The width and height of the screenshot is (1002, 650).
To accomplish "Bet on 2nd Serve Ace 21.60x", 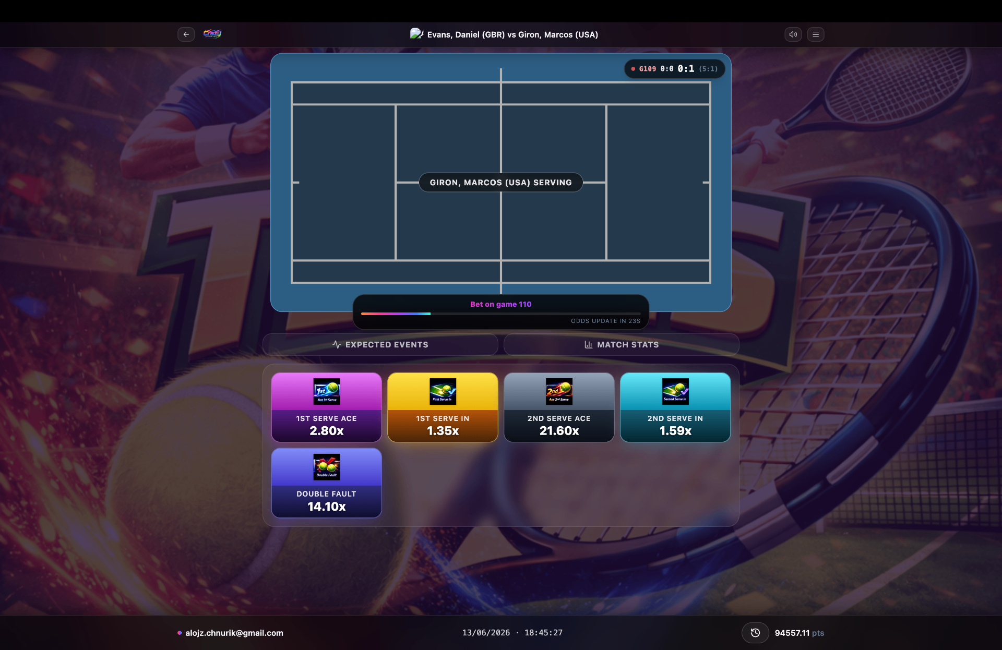I will [559, 407].
